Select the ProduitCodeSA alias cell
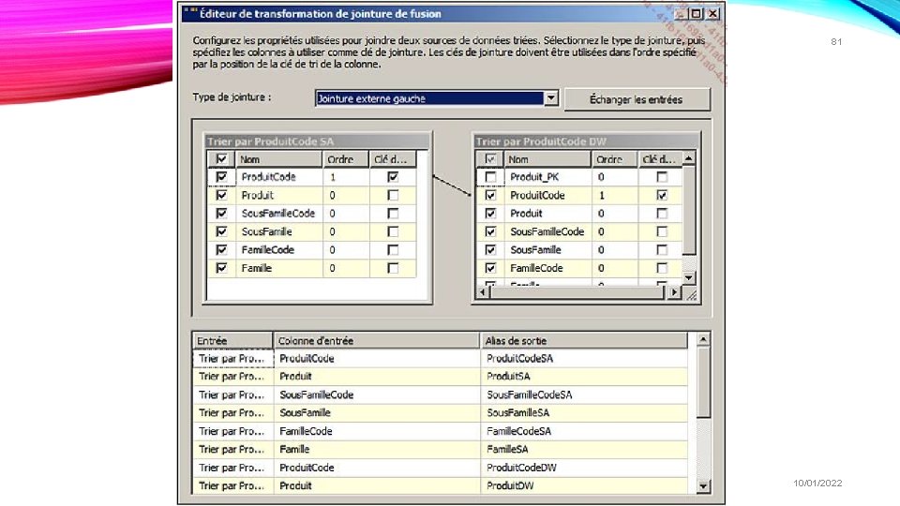Viewport: 900px width, 506px height. 584,359
